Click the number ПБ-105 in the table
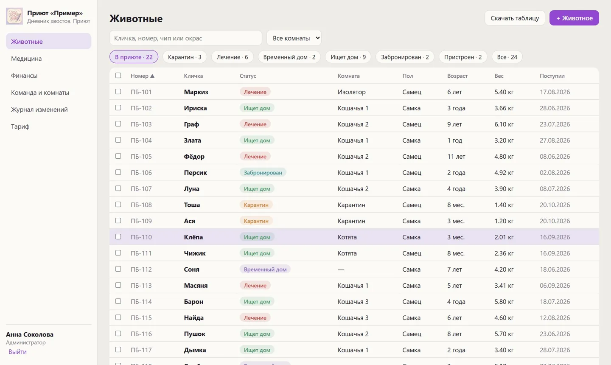 pyautogui.click(x=141, y=157)
